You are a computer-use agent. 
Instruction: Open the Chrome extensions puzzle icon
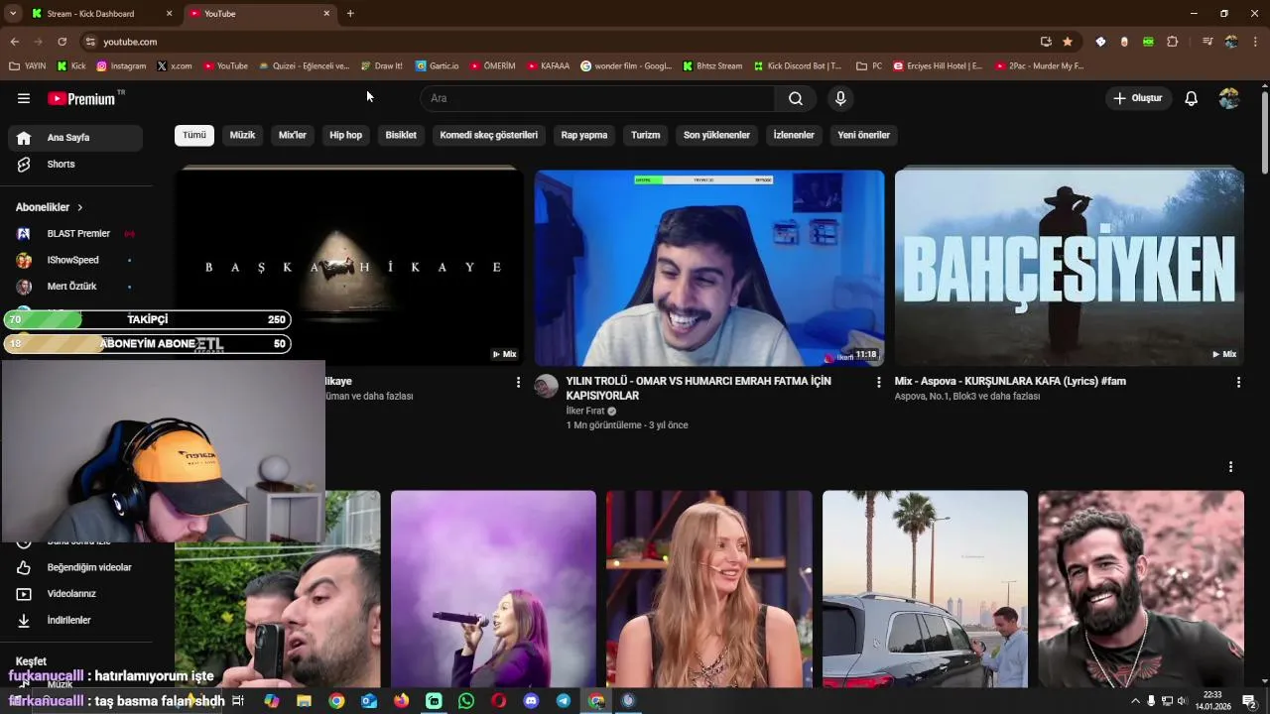[x=1172, y=42]
